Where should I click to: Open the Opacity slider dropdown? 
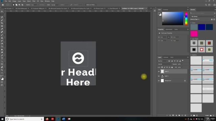point(182,64)
